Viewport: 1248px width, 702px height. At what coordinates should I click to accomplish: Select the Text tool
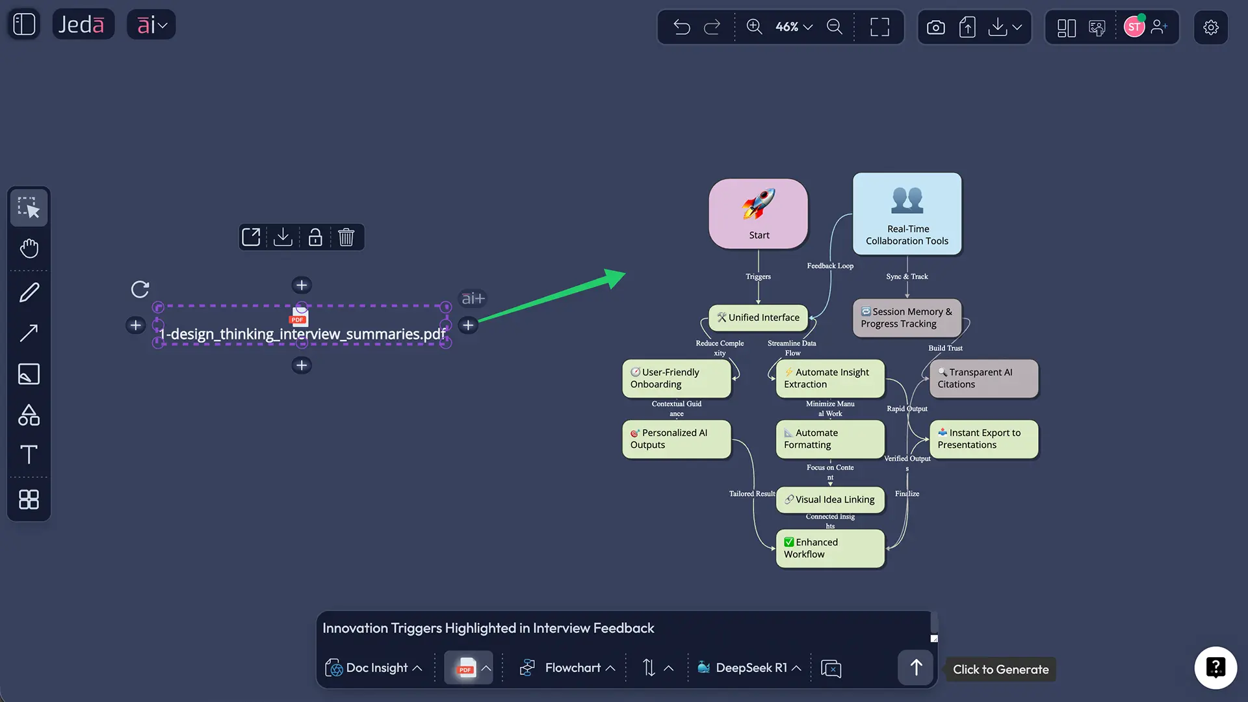pos(29,455)
